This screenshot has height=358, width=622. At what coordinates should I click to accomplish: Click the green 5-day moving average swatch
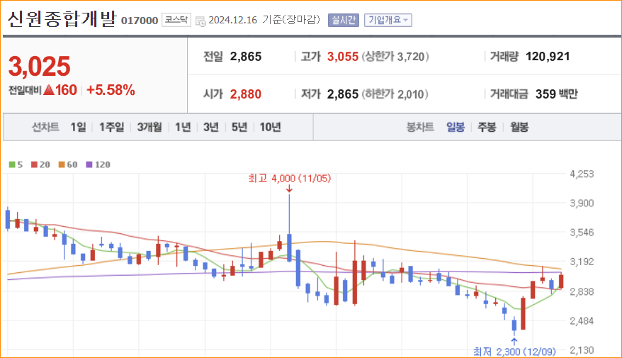(12, 164)
